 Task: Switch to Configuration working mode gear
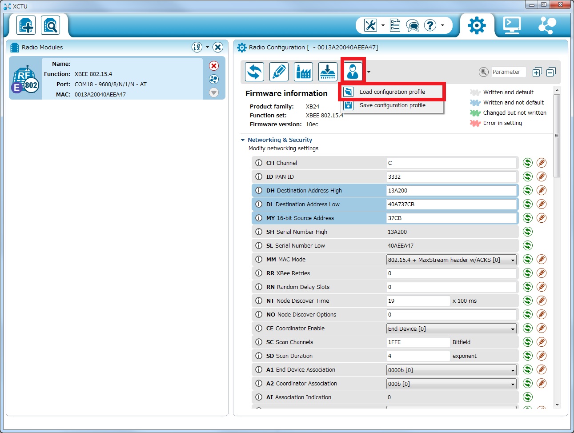477,25
